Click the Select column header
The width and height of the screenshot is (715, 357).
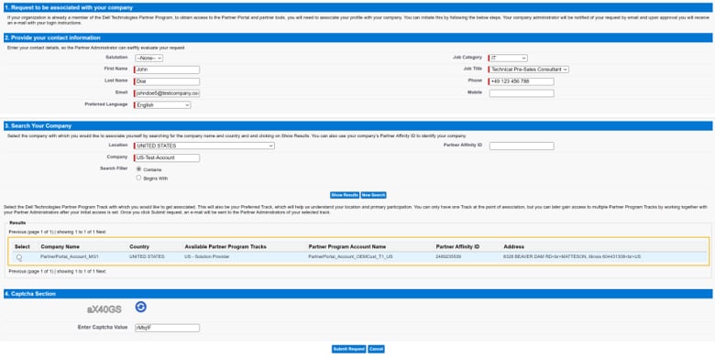pos(22,247)
